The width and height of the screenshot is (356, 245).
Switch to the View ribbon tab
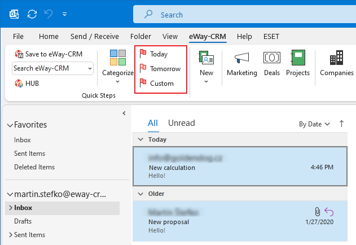[x=170, y=36]
